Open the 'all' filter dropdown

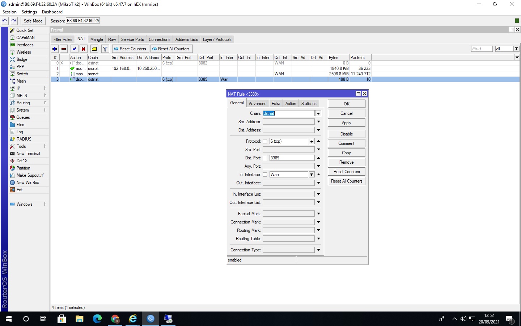pyautogui.click(x=516, y=49)
